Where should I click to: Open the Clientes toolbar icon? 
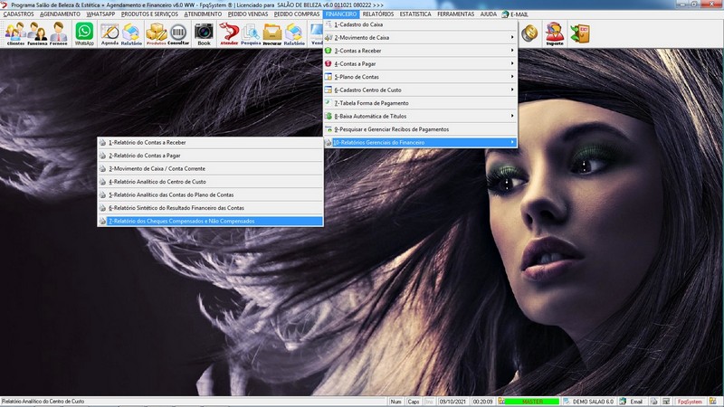pyautogui.click(x=15, y=33)
